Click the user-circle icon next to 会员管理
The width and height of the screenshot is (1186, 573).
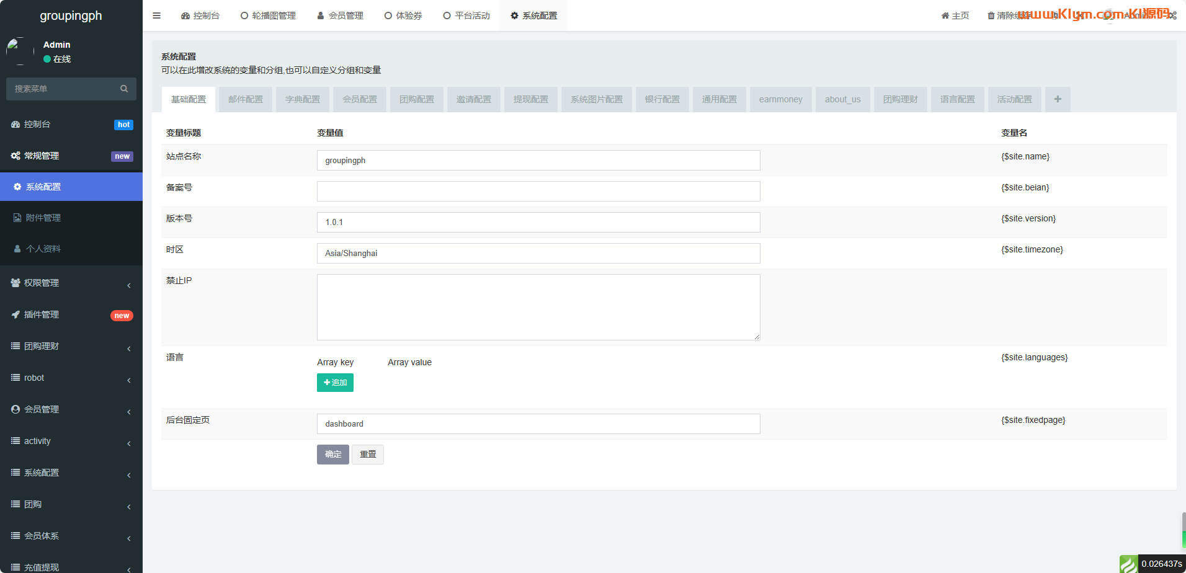16,409
